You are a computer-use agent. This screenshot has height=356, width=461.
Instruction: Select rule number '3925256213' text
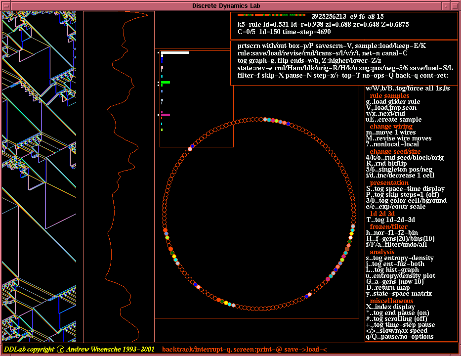329,16
